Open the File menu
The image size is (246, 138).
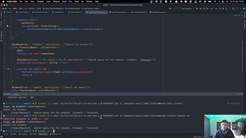tap(21, 2)
